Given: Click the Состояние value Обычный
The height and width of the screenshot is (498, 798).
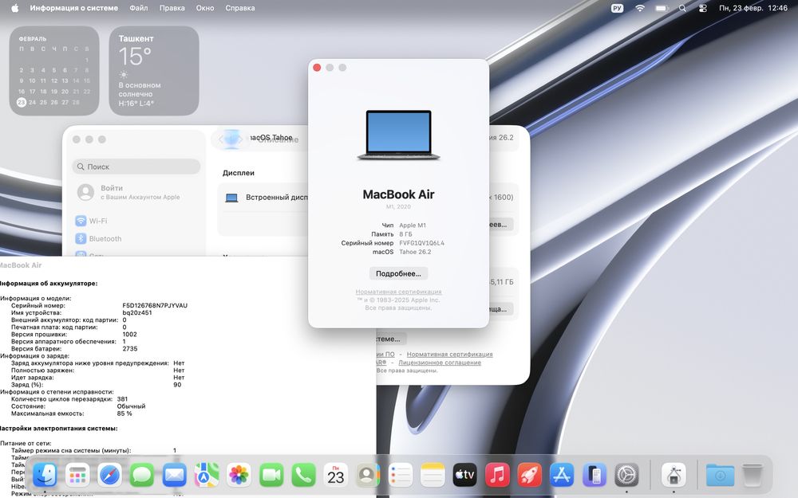Looking at the screenshot, I should click(131, 406).
